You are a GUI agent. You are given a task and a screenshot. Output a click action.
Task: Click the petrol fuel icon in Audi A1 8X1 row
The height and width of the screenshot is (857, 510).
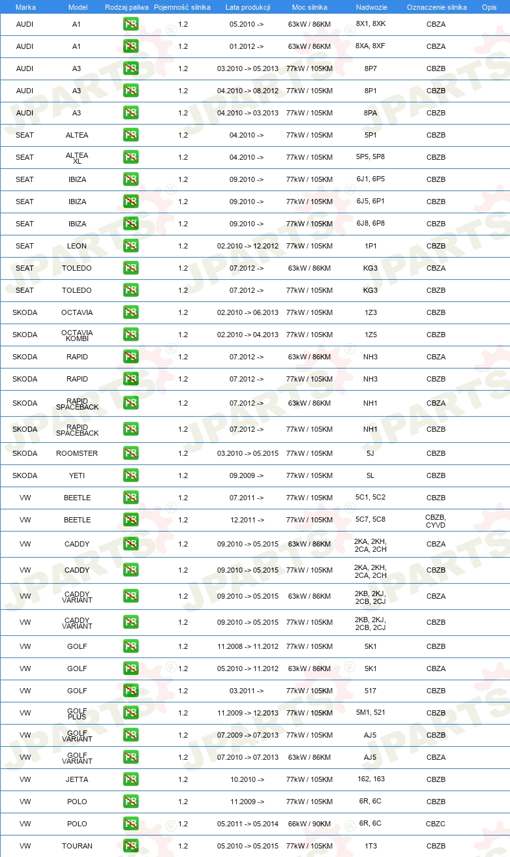click(x=130, y=24)
